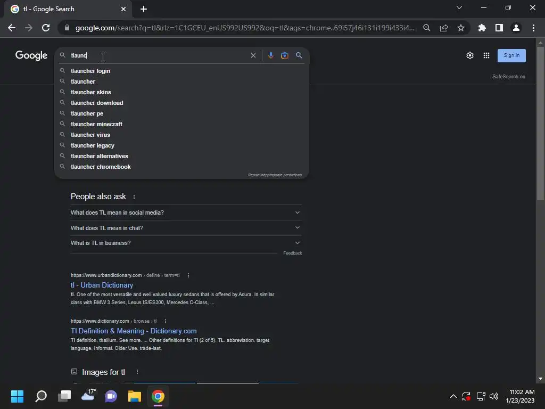The width and height of the screenshot is (545, 409).
Task: Expand 'What is TL in business?'
Action: point(186,243)
